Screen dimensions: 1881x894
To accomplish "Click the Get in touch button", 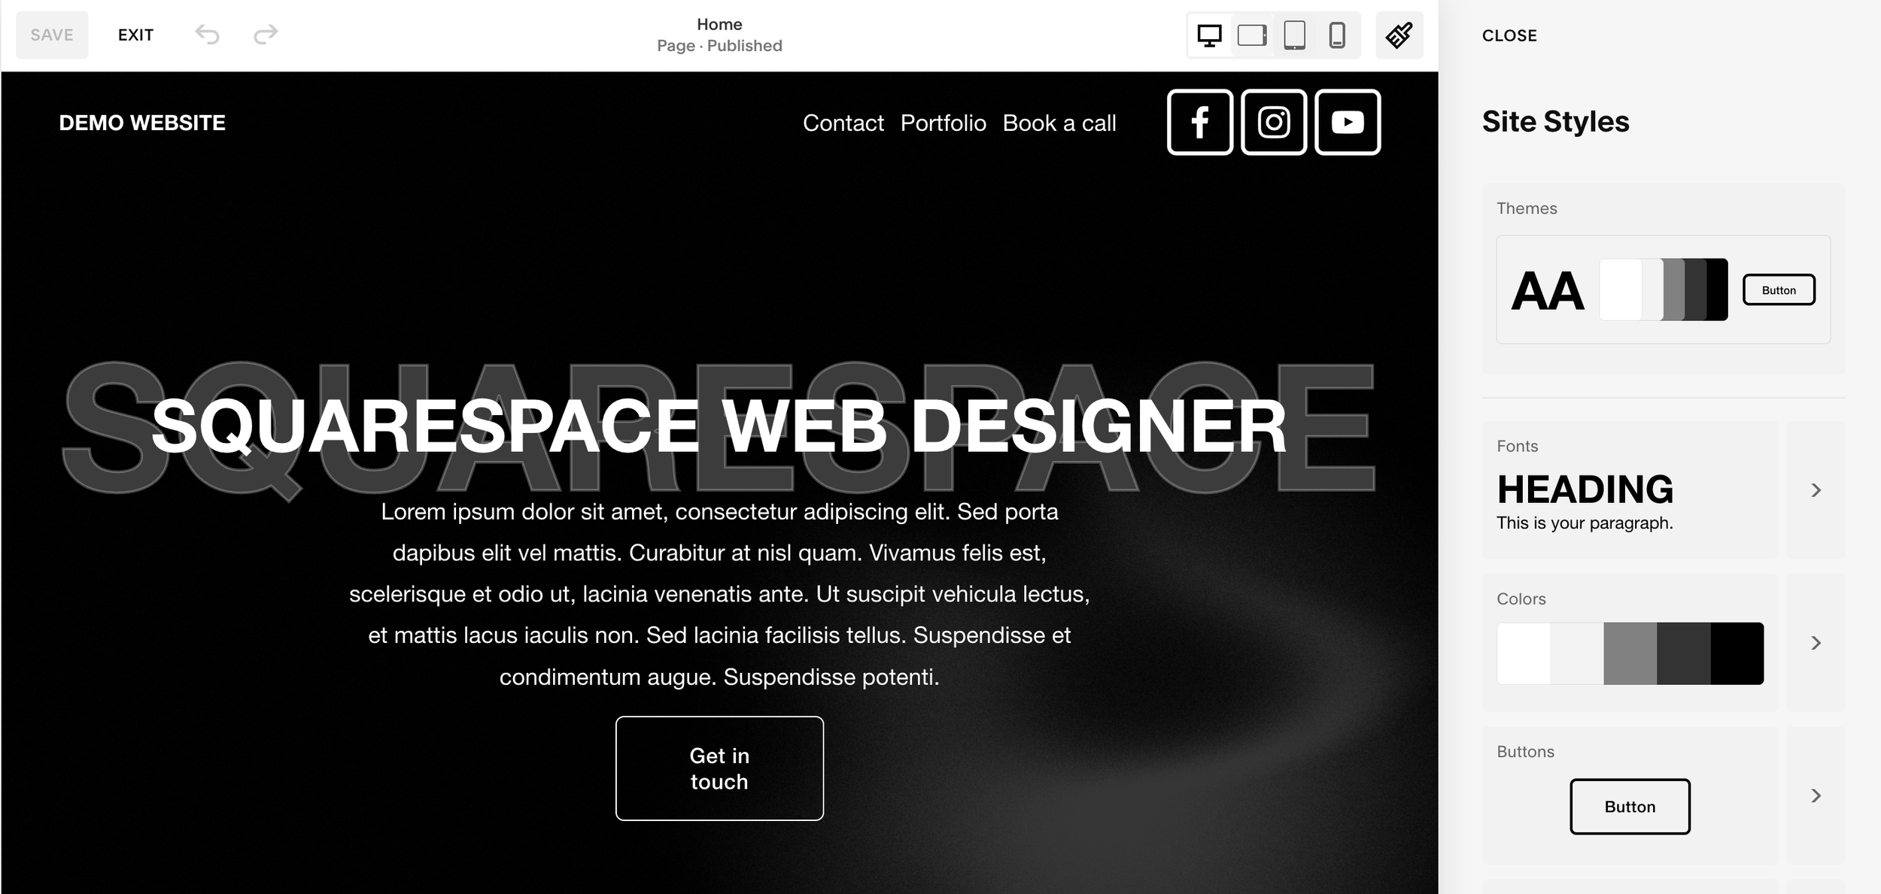I will click(719, 768).
